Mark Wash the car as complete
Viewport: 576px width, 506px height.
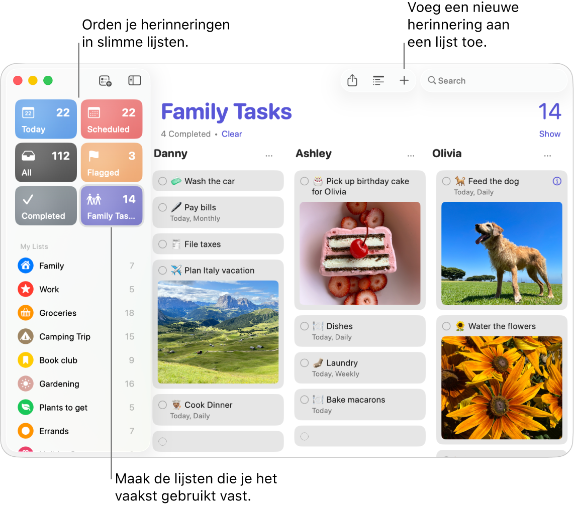pyautogui.click(x=163, y=181)
